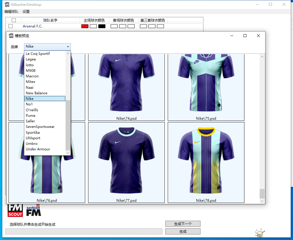Maximize the 模板预览 preview window
This screenshot has width=293, height=240.
coord(245,36)
